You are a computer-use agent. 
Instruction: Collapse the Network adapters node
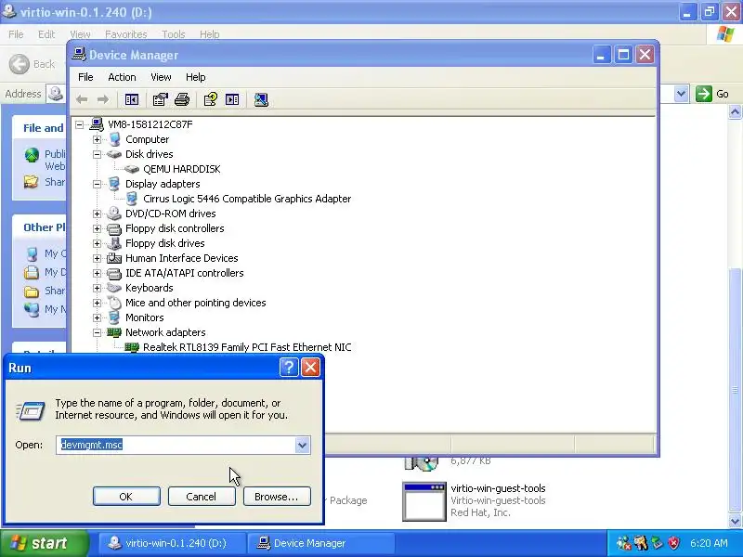(x=98, y=332)
